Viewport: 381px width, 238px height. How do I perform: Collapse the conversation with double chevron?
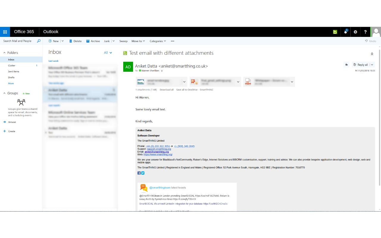pos(372,54)
